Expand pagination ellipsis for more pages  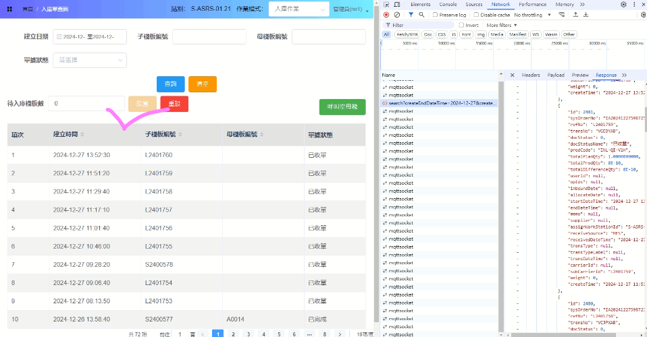309,334
